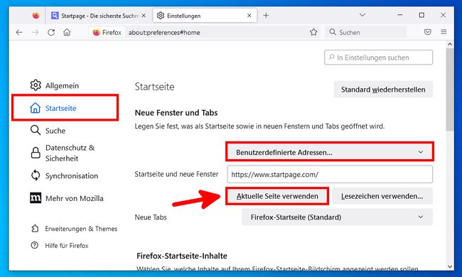Maximize the Firefox window

pyautogui.click(x=421, y=15)
